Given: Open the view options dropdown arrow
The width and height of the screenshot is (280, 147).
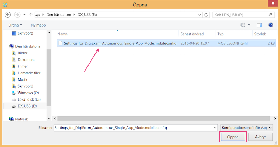Looking at the screenshot, I should tap(249, 25).
